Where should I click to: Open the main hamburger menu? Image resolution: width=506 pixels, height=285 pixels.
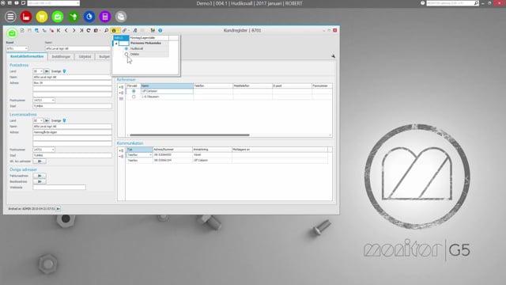tap(10, 17)
